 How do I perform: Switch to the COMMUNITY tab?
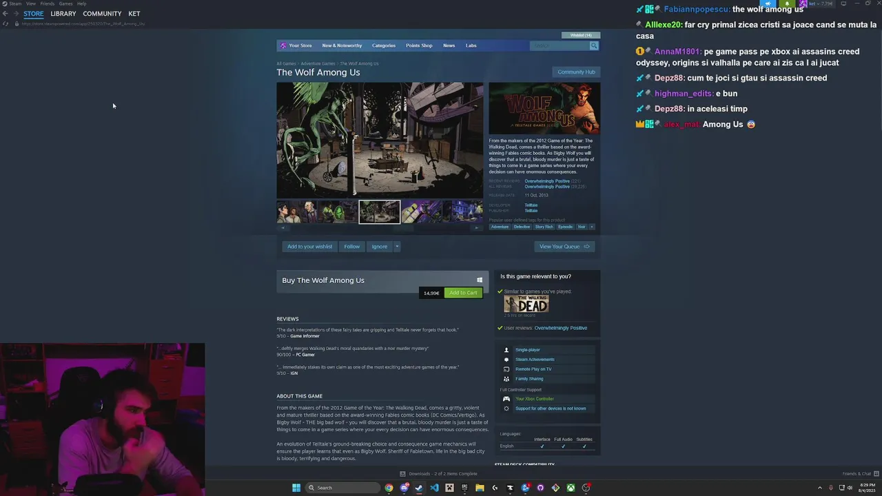click(x=102, y=14)
